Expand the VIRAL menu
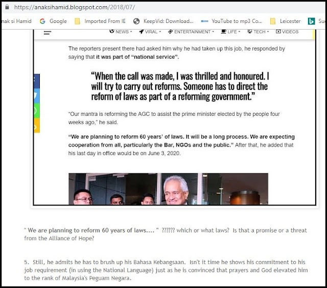This screenshot has width=327, height=288. pos(150,32)
